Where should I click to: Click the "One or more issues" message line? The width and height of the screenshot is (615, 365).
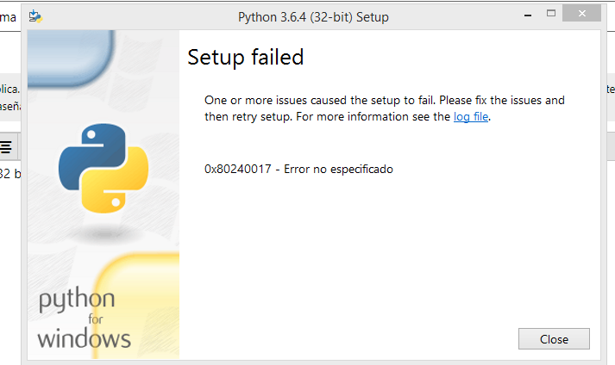tap(385, 100)
